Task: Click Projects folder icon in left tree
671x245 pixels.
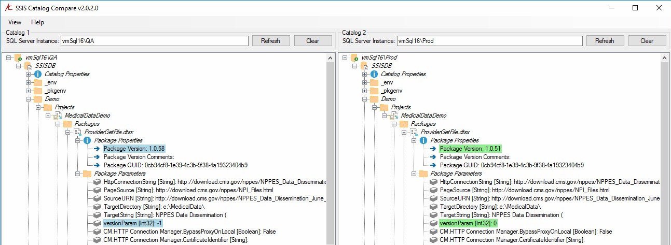Action: [48, 107]
